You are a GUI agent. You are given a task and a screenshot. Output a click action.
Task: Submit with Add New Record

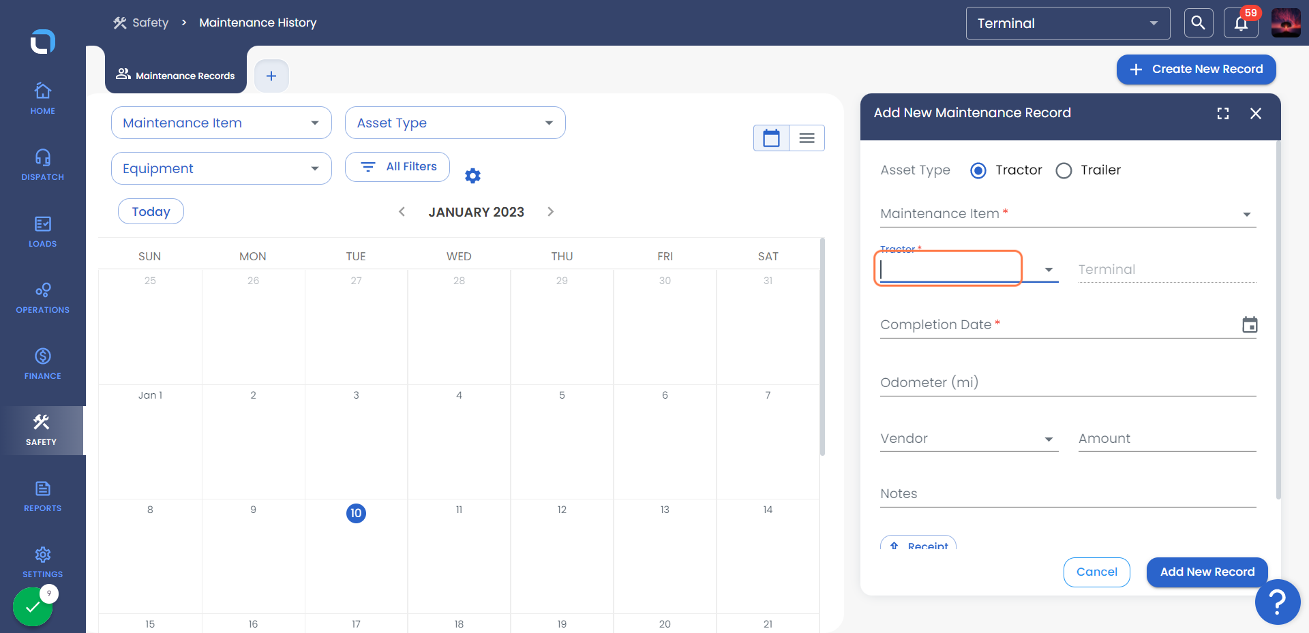coord(1207,572)
